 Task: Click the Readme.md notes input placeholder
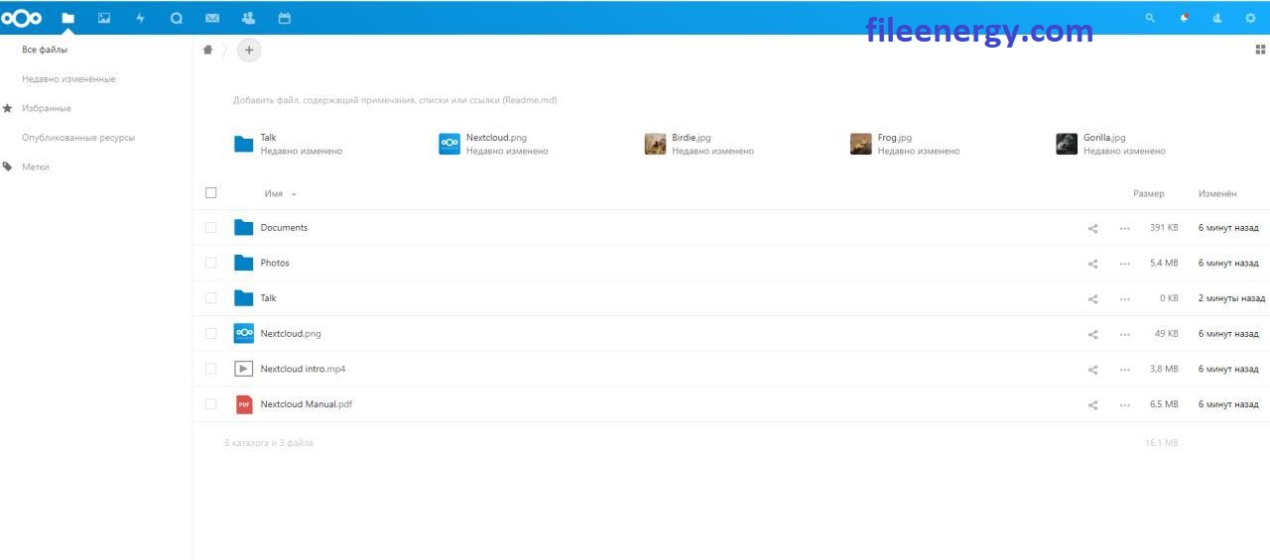pos(395,100)
